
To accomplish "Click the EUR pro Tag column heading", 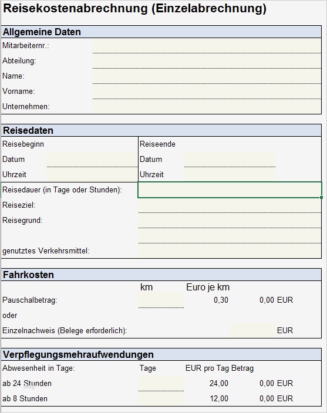I will tap(207, 368).
